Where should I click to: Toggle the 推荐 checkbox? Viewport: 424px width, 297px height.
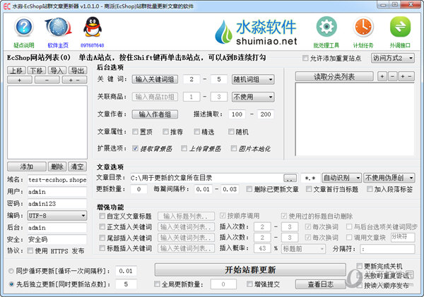(165, 132)
